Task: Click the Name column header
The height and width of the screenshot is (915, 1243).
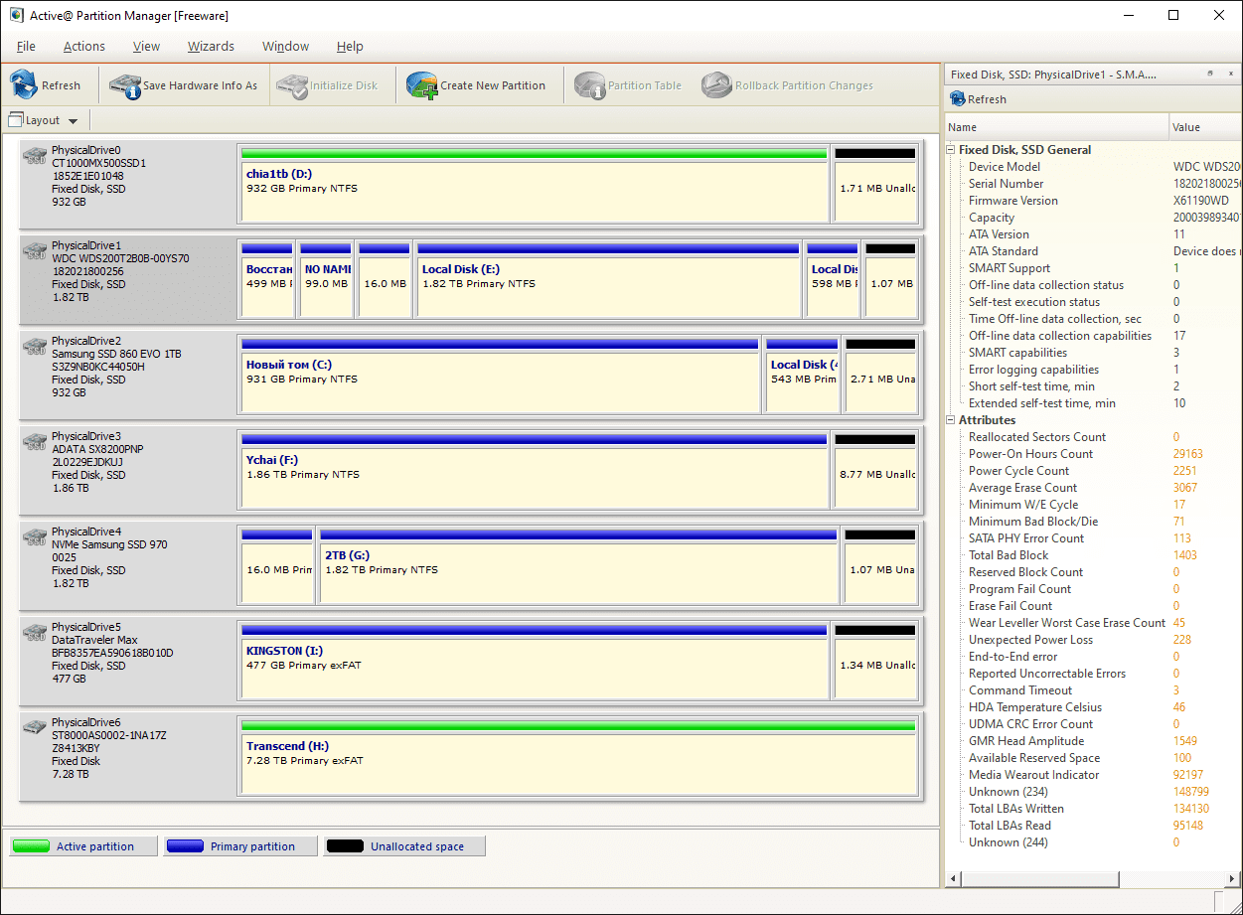Action: 1056,127
